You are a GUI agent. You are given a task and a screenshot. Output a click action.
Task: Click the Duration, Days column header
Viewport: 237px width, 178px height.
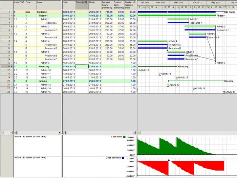point(118,5)
